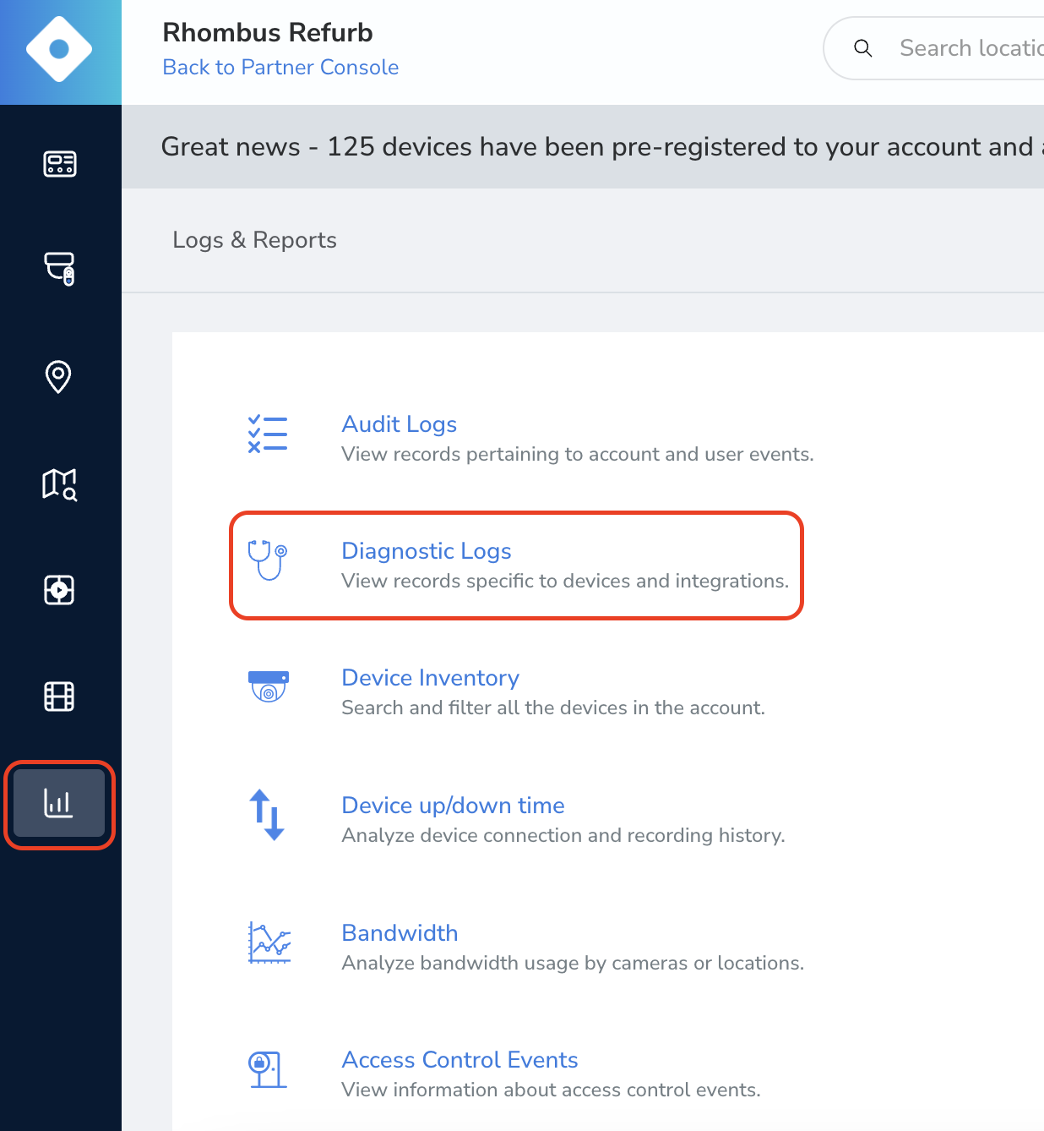
Task: Click the magnifier icon in search bar
Action: (x=862, y=48)
